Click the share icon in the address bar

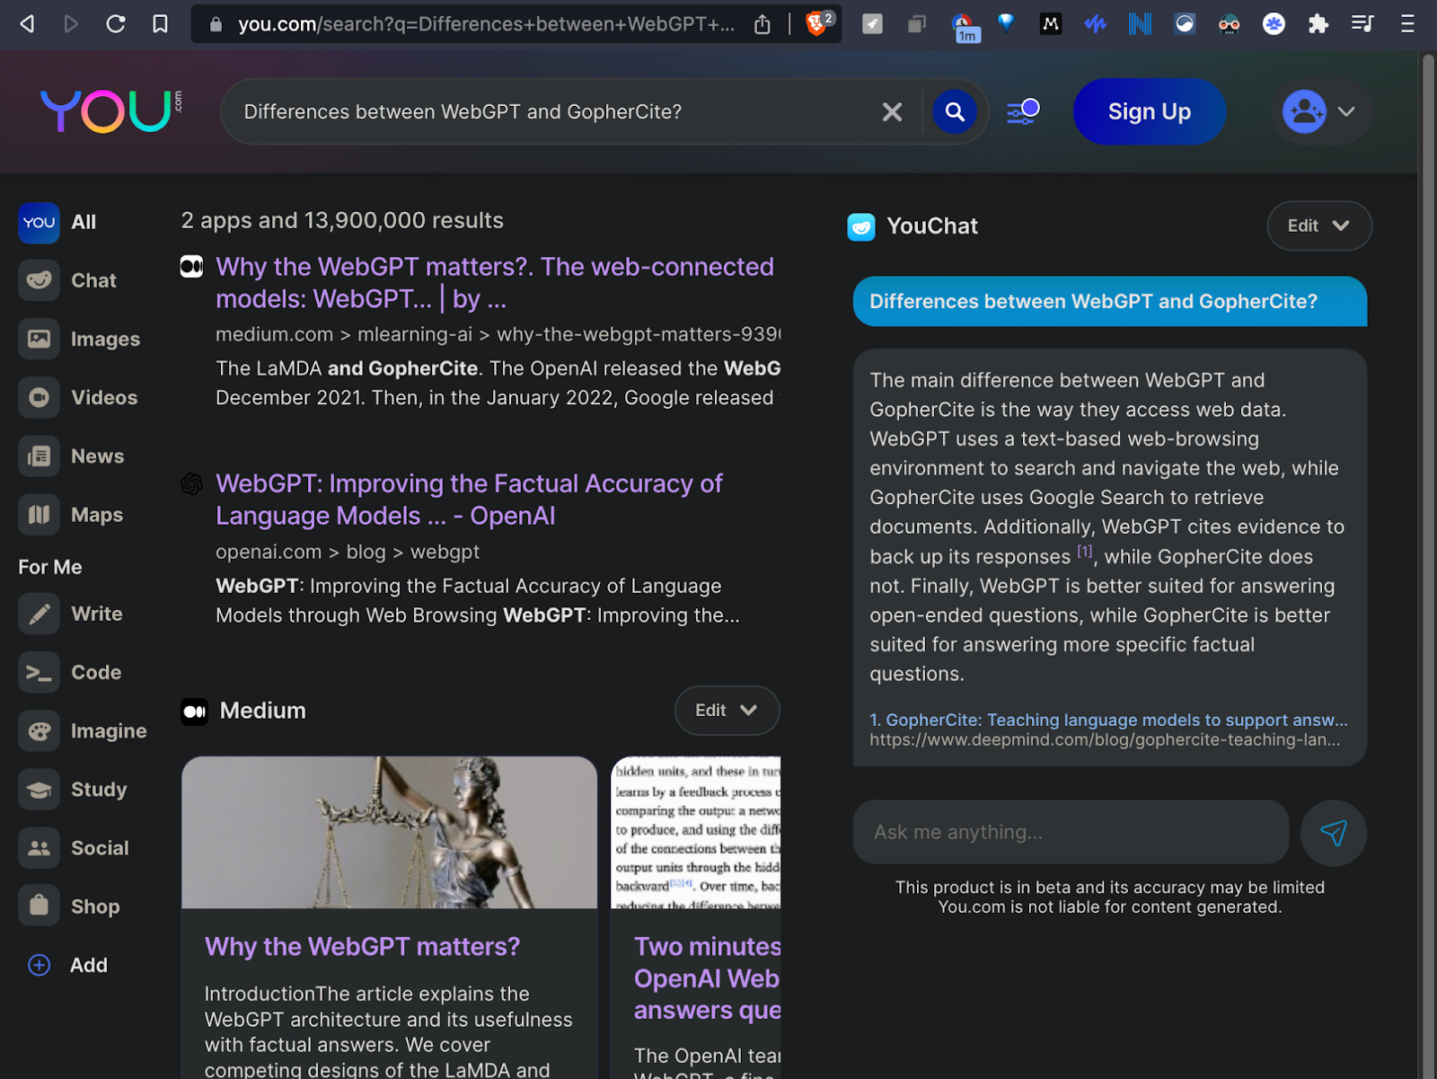coord(763,24)
